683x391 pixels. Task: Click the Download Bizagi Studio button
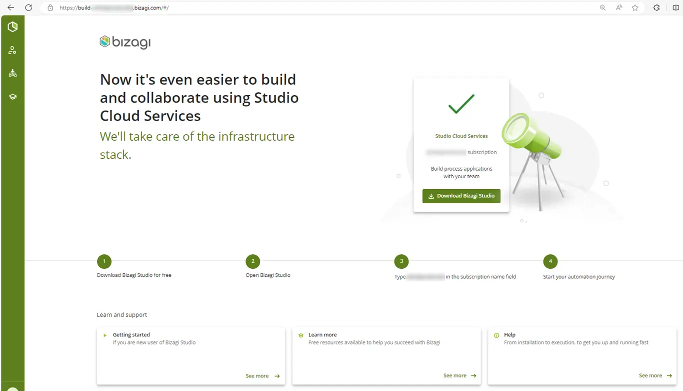(461, 196)
